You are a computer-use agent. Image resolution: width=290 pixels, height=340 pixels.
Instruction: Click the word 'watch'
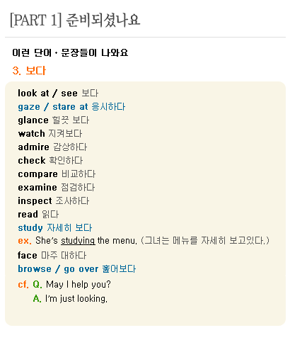pos(31,134)
